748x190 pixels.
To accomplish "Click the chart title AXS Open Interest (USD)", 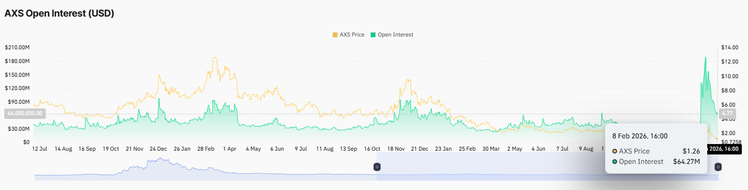I will pyautogui.click(x=59, y=13).
